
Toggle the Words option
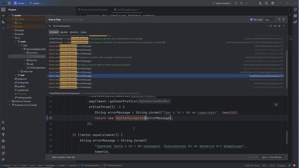(x=279, y=26)
